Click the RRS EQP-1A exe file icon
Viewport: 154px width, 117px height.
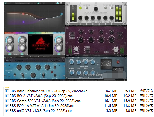(x=7, y=105)
